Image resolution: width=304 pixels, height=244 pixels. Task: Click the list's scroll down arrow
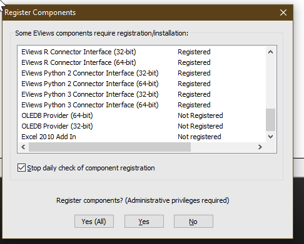pyautogui.click(x=270, y=137)
